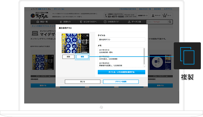Click the ログアウト link

(168, 9)
